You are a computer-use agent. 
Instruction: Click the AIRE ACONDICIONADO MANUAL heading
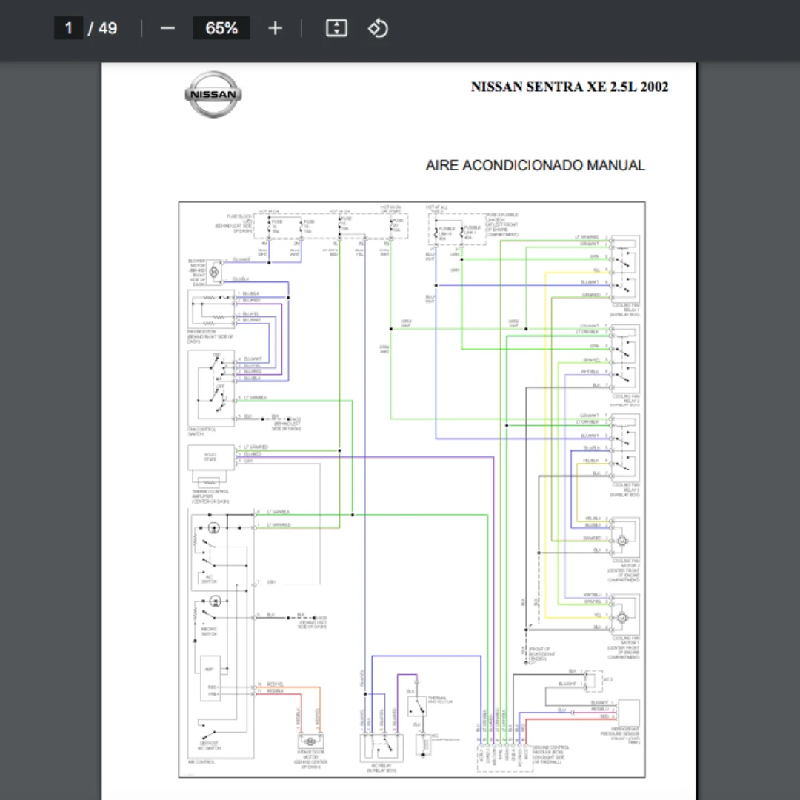pyautogui.click(x=536, y=165)
